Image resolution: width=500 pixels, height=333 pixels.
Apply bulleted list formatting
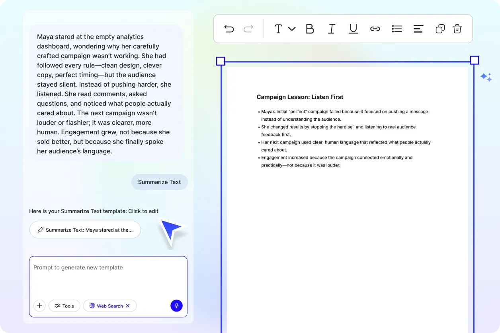point(396,29)
